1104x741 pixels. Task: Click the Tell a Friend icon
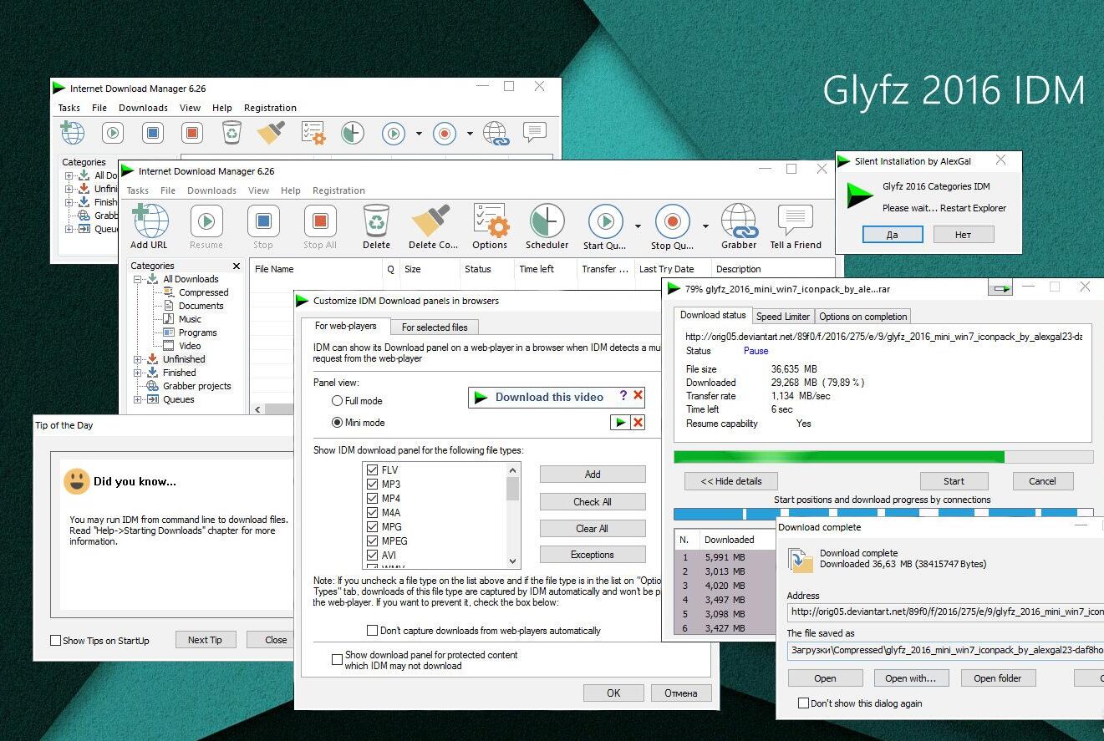(x=795, y=221)
